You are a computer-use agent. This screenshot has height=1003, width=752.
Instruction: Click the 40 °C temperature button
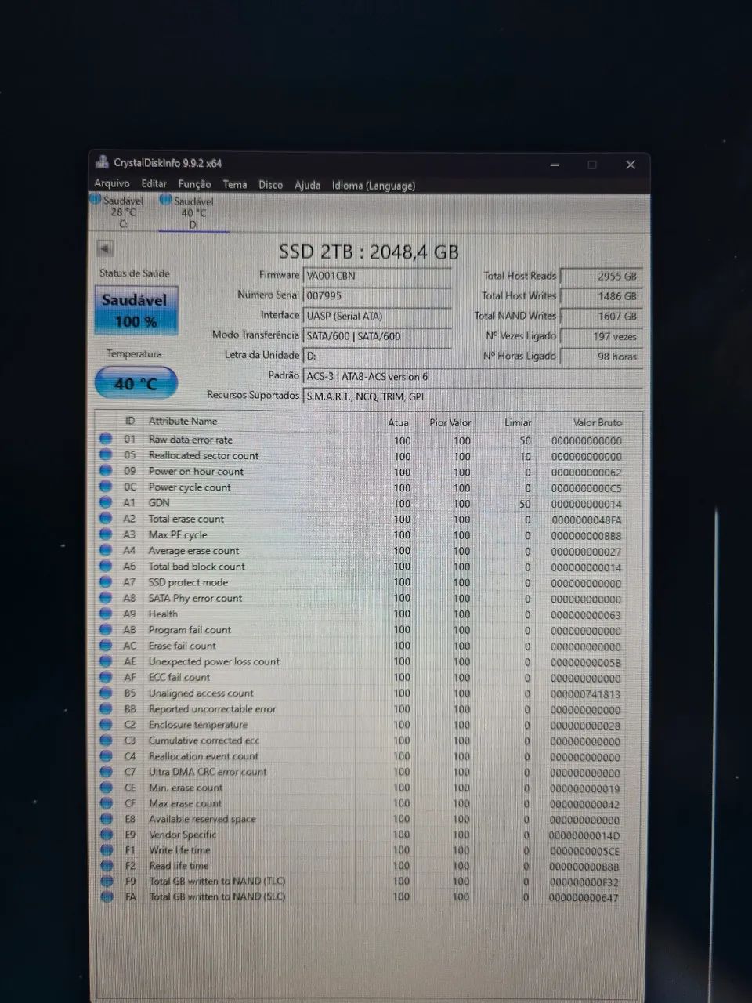tap(135, 384)
